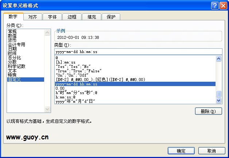Open the 字体 tab
This screenshot has height=158, width=229.
click(x=52, y=17)
